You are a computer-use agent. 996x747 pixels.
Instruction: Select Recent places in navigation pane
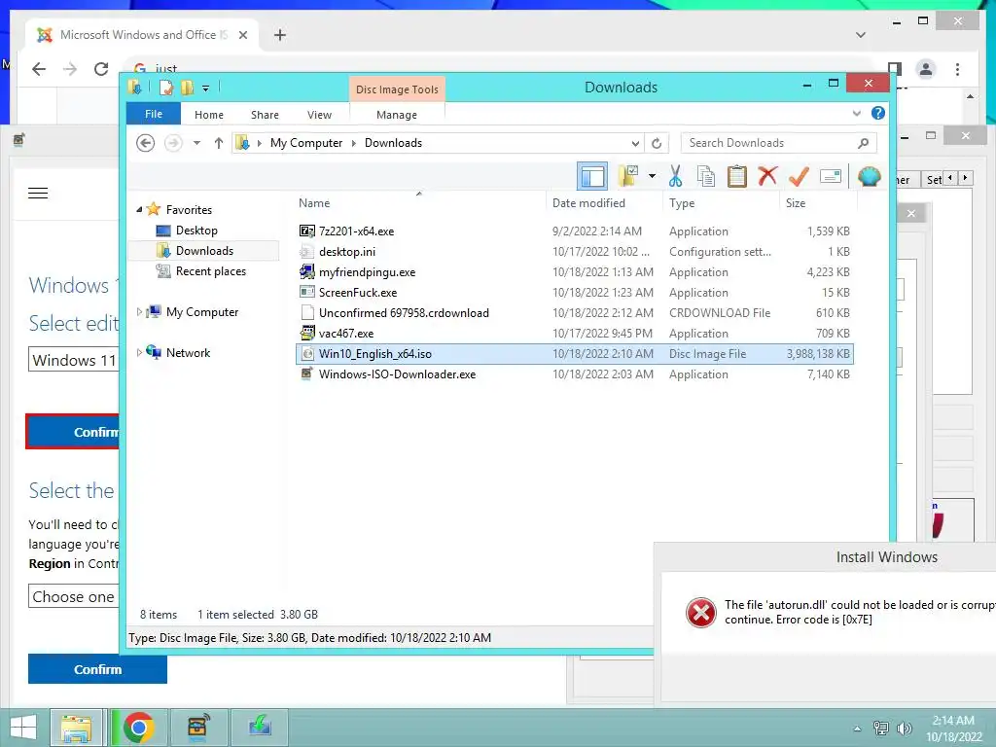pyautogui.click(x=211, y=271)
